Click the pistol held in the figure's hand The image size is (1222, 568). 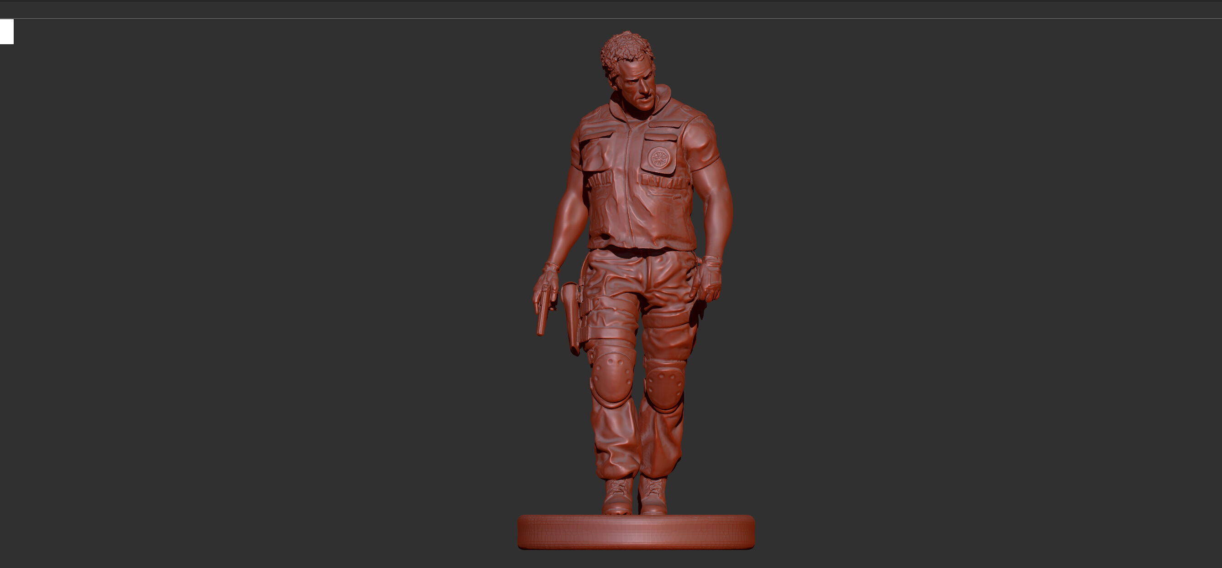(x=543, y=311)
